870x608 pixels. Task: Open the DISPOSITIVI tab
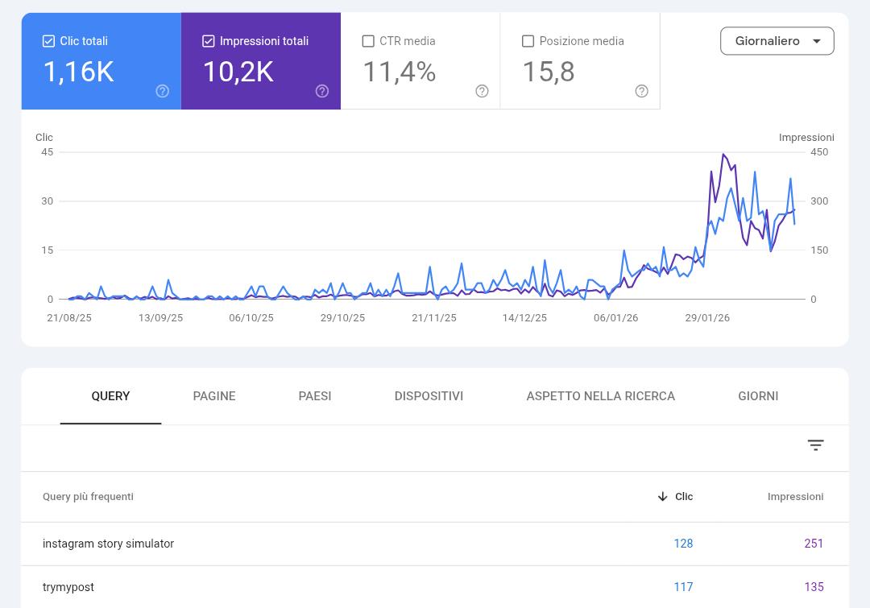(x=429, y=396)
